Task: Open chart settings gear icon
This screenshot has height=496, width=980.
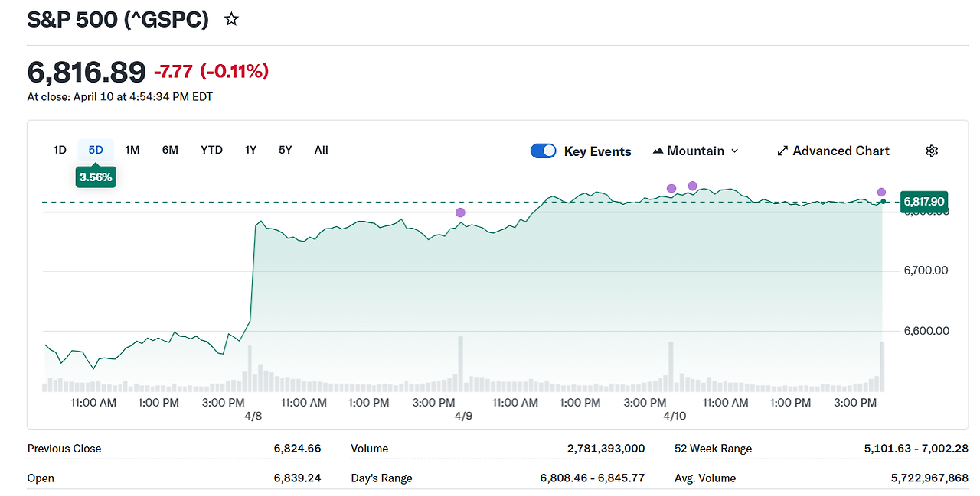Action: point(932,151)
